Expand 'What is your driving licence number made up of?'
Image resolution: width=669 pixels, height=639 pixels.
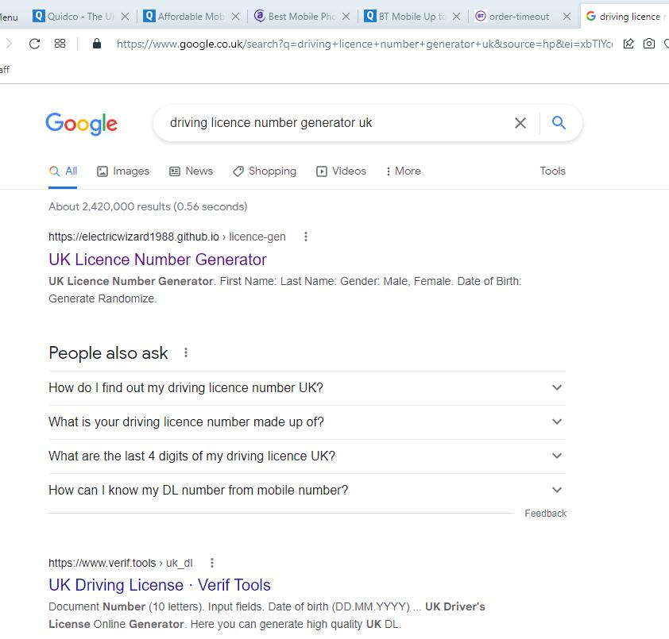point(307,422)
